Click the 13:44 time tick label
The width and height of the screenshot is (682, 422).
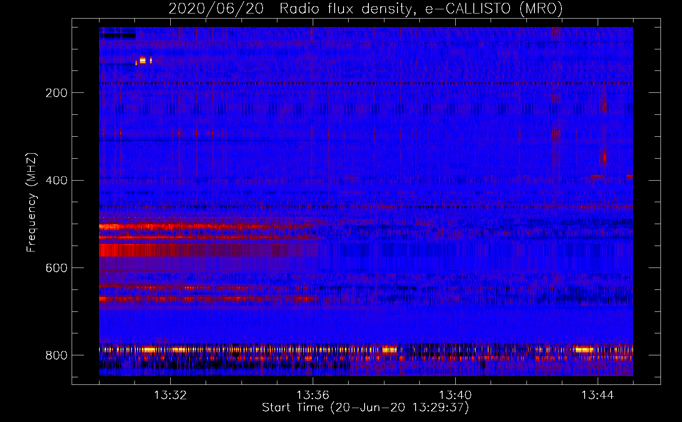pyautogui.click(x=598, y=395)
